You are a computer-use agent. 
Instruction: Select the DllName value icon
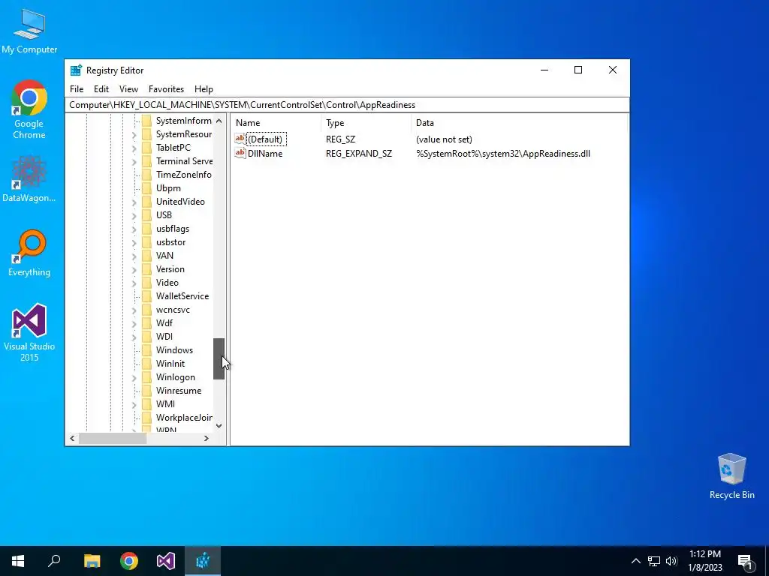click(240, 153)
